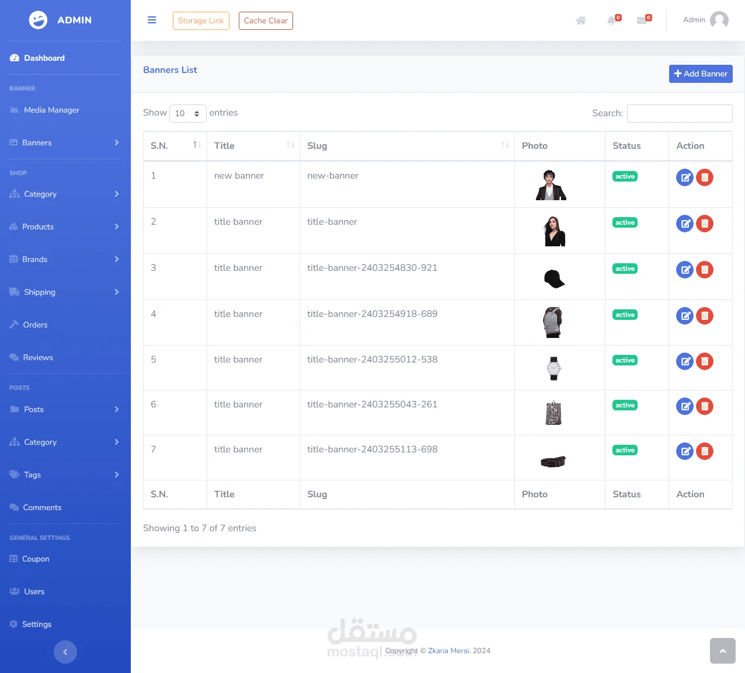Click the Cache Clear button
This screenshot has height=673, width=745.
coord(266,20)
